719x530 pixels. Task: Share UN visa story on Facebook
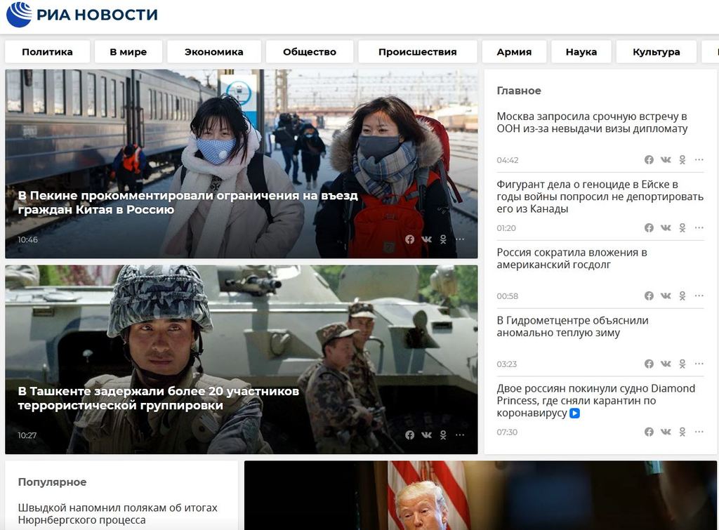(x=649, y=160)
